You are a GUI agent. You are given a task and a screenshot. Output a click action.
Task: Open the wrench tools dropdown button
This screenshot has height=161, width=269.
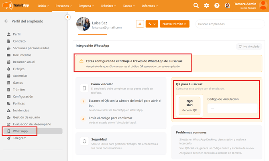[152, 24]
